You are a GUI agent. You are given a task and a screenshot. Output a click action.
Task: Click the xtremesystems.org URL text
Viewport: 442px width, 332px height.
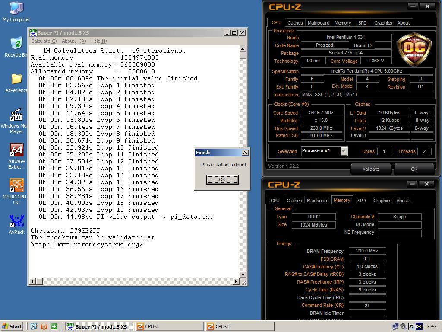(87, 245)
